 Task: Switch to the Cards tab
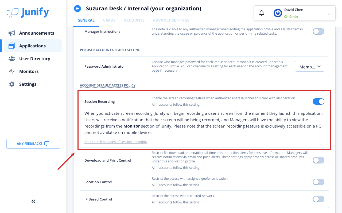(109, 20)
